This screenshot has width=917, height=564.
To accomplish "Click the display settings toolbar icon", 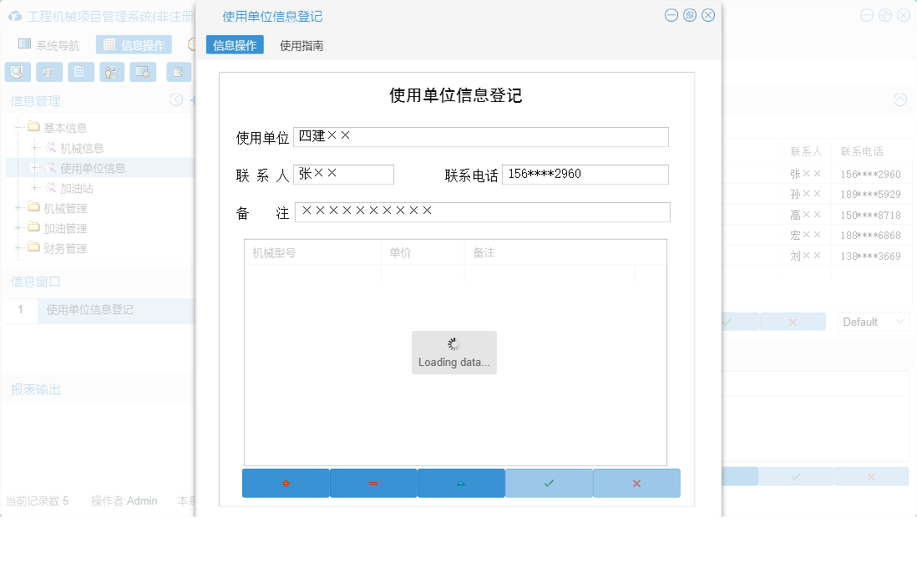I will tap(143, 72).
